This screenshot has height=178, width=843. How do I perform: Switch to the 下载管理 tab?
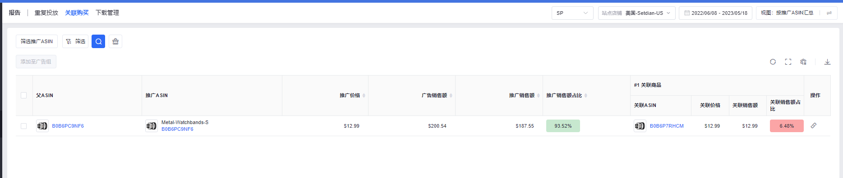[107, 13]
